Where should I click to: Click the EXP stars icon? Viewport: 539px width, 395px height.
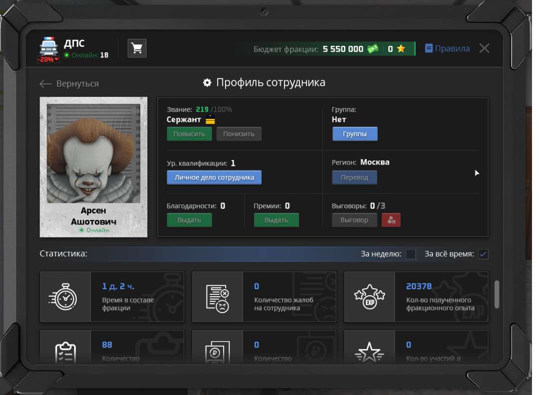(369, 297)
